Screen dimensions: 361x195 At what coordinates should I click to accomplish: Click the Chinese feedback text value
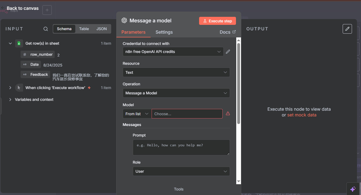click(81, 77)
